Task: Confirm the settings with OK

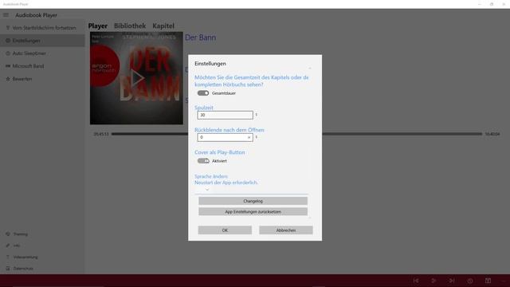Action: tap(225, 230)
